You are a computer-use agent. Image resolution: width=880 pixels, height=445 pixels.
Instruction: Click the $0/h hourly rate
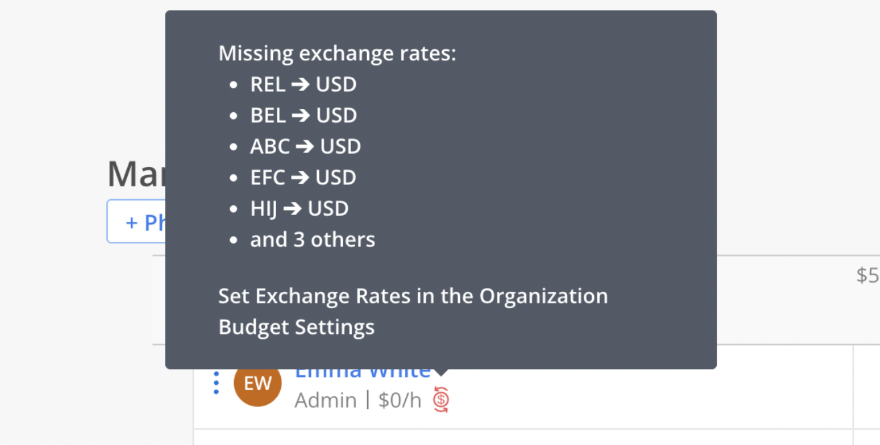tap(400, 400)
